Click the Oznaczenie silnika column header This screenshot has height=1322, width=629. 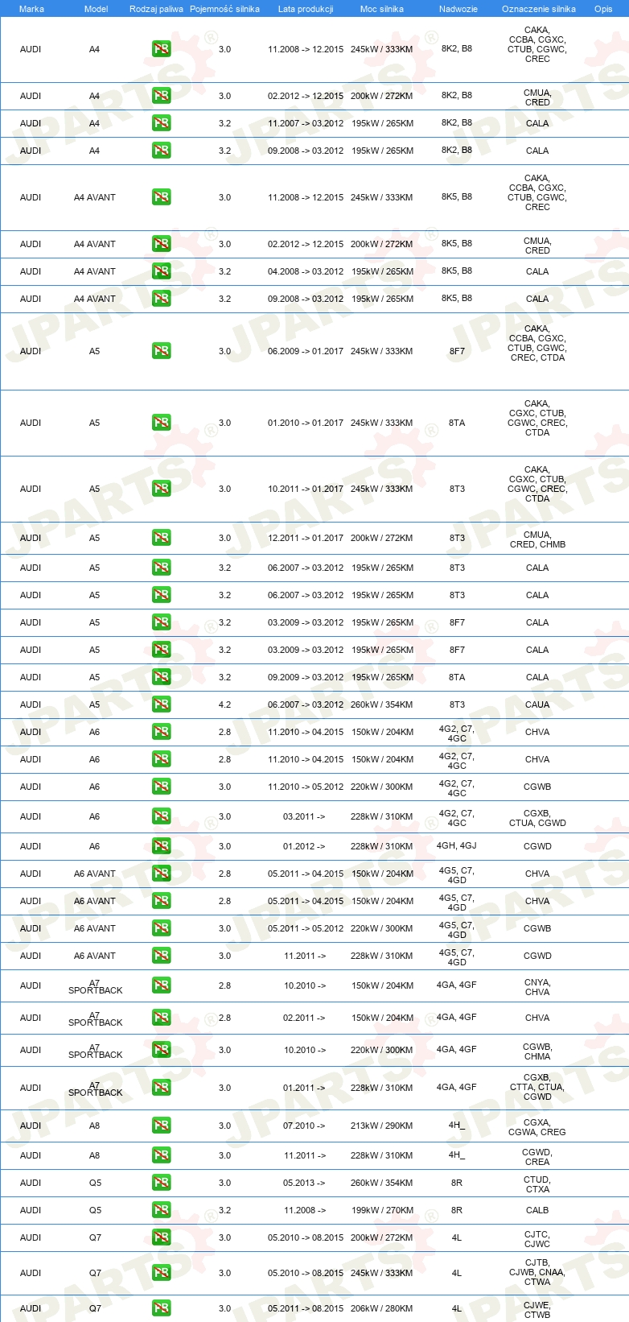(538, 9)
